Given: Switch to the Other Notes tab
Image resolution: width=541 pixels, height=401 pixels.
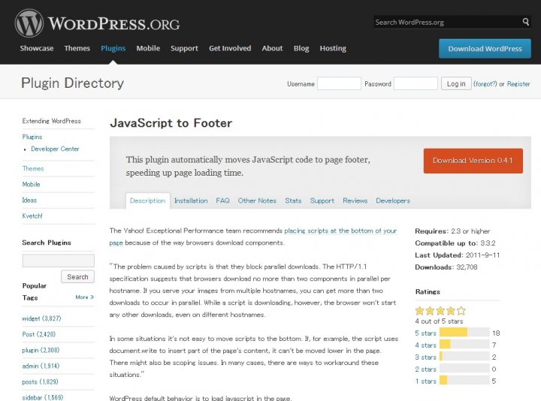Looking at the screenshot, I should tap(257, 200).
